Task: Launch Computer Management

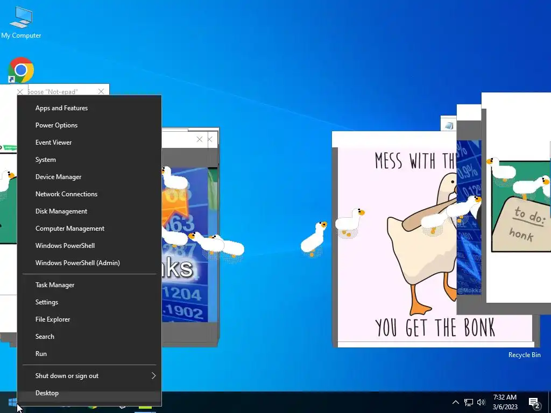Action: coord(90,228)
